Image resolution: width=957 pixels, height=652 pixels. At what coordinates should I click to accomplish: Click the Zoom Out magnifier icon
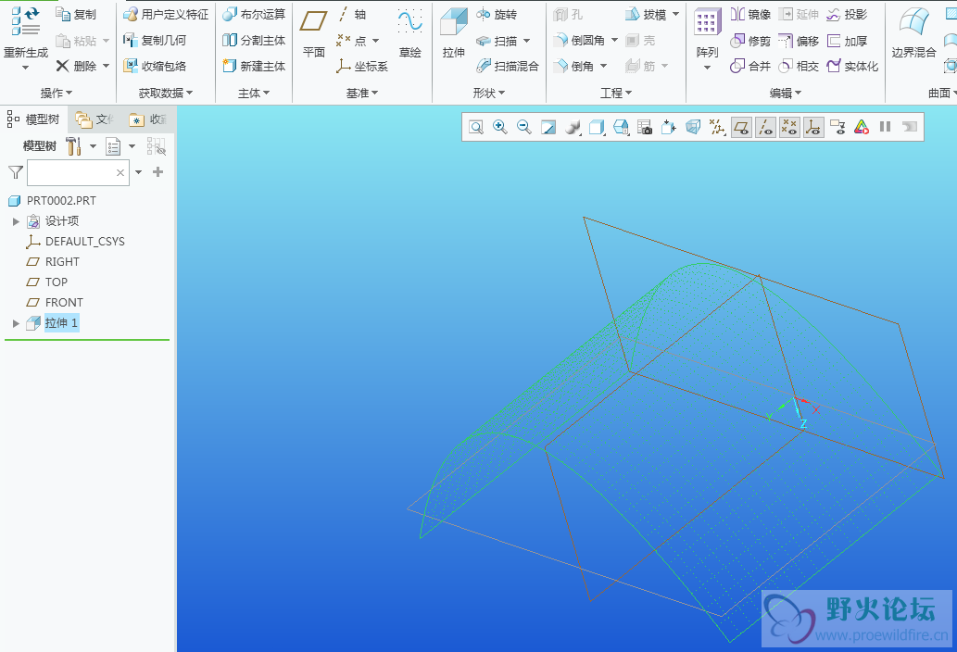(x=523, y=127)
